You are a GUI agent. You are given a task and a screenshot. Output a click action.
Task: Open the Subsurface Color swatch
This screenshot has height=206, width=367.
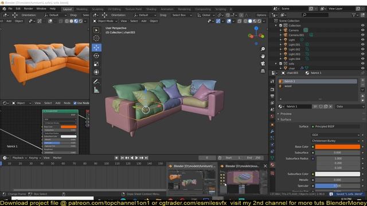pos(338,174)
